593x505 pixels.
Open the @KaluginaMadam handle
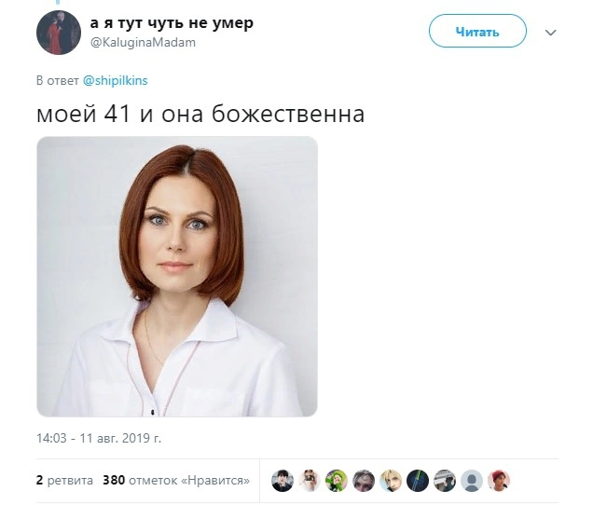pyautogui.click(x=143, y=42)
